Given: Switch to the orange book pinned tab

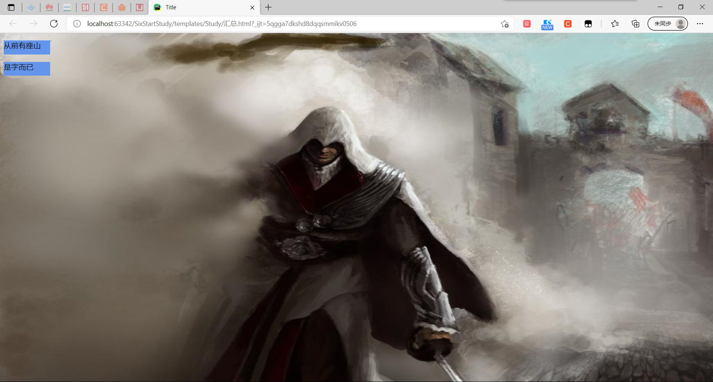Looking at the screenshot, I should point(122,7).
